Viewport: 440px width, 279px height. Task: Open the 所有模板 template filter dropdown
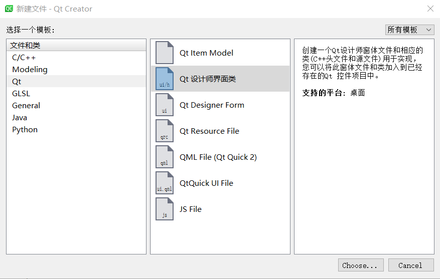pos(409,30)
